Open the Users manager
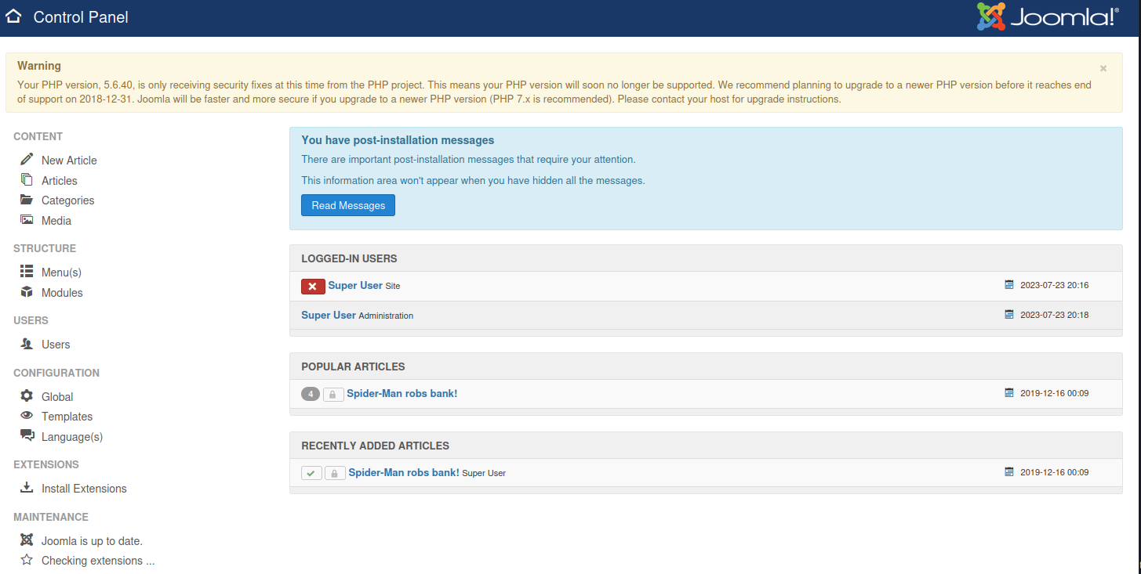This screenshot has width=1141, height=574. pos(56,345)
